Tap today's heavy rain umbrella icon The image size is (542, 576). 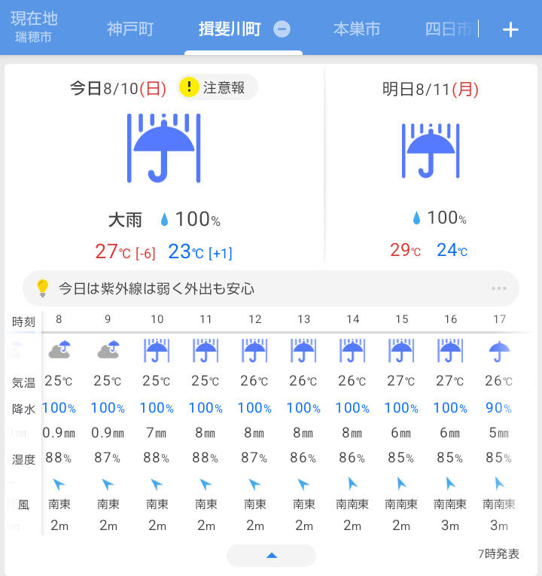point(164,148)
